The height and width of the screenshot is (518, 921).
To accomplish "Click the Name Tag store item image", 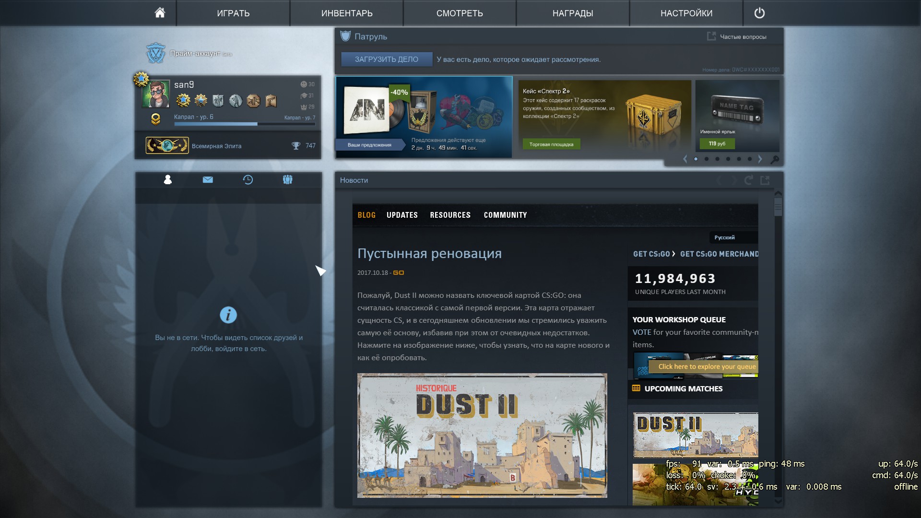I will [737, 111].
